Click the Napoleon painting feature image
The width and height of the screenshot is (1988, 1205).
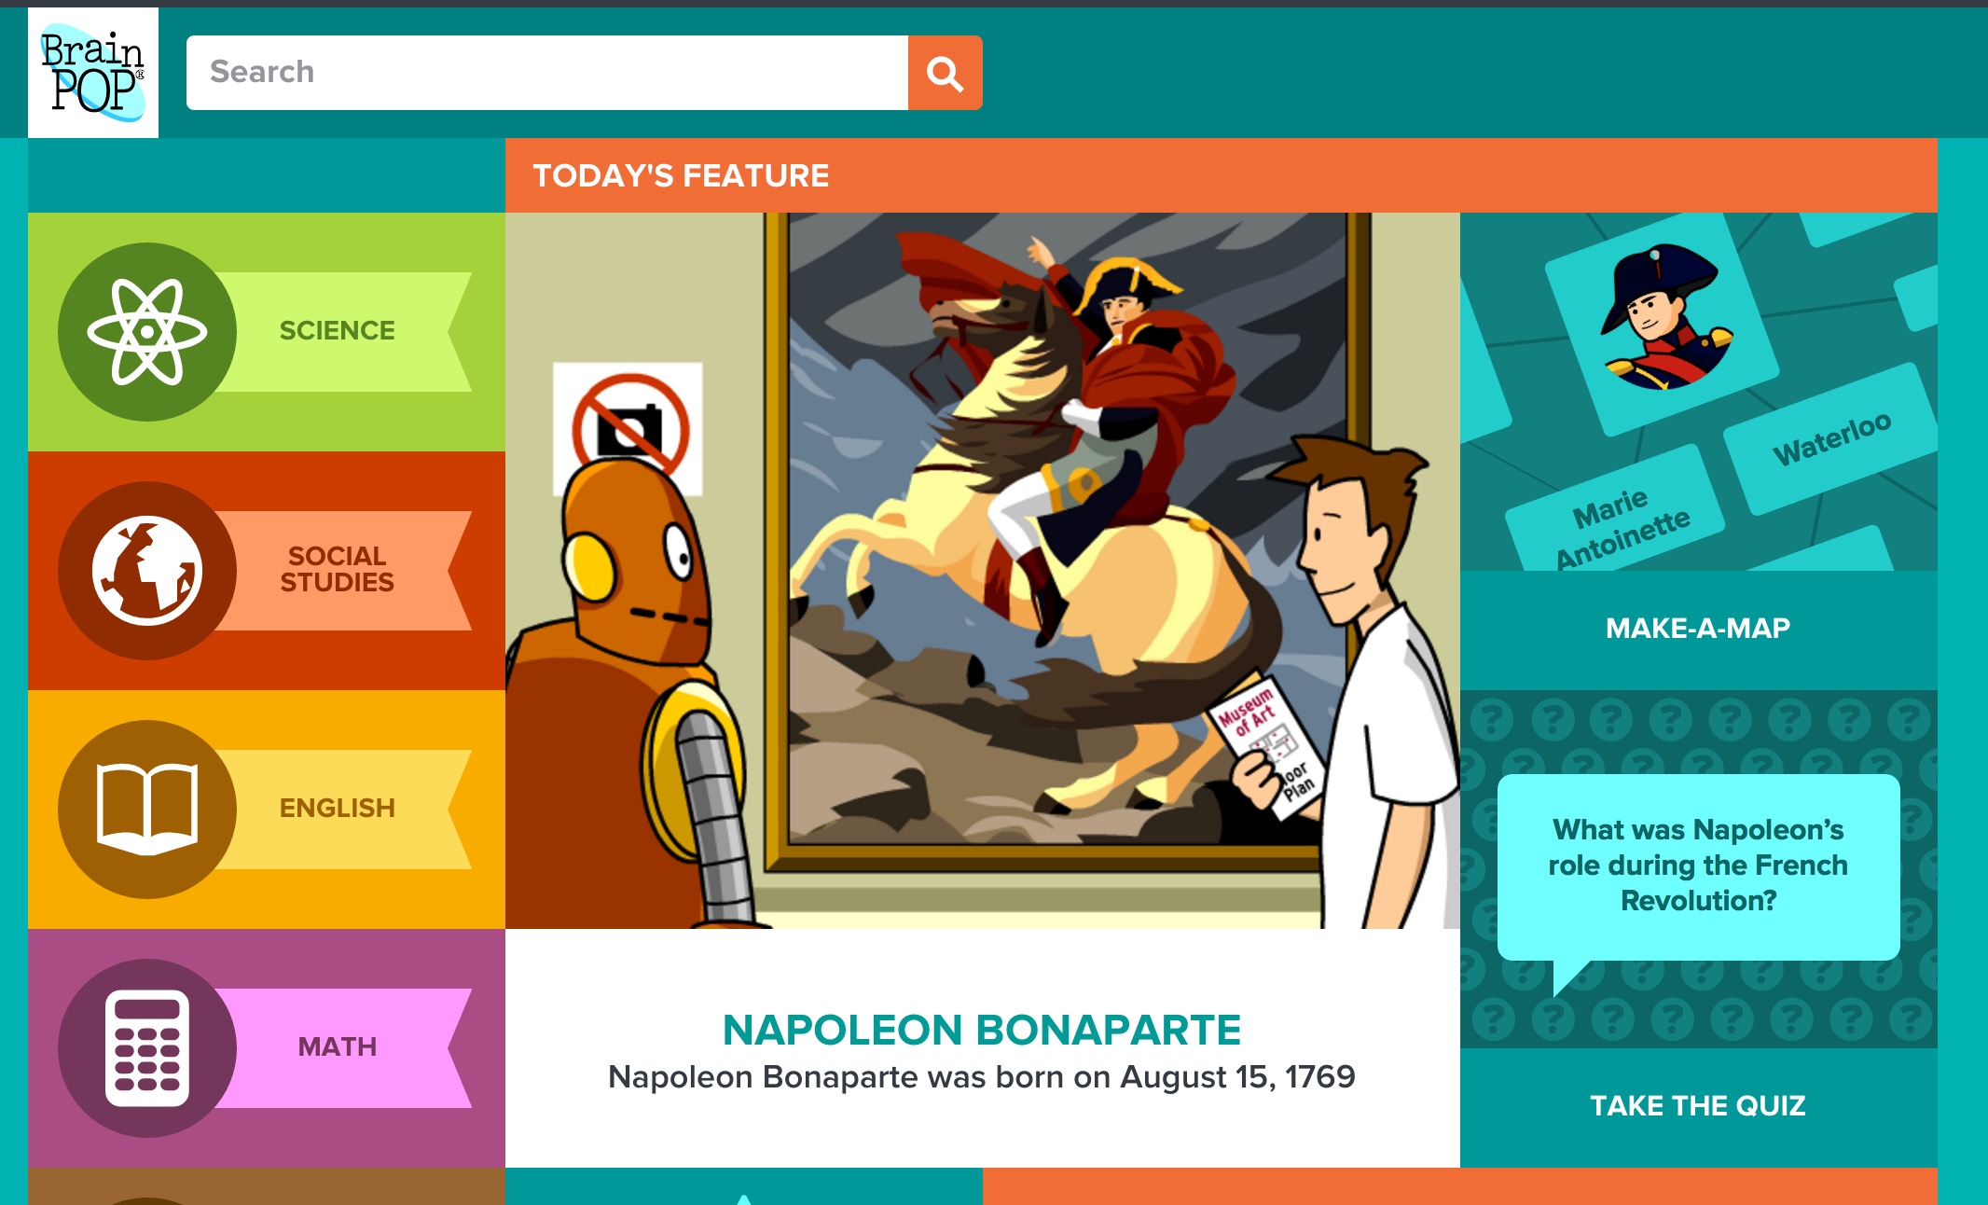[983, 571]
